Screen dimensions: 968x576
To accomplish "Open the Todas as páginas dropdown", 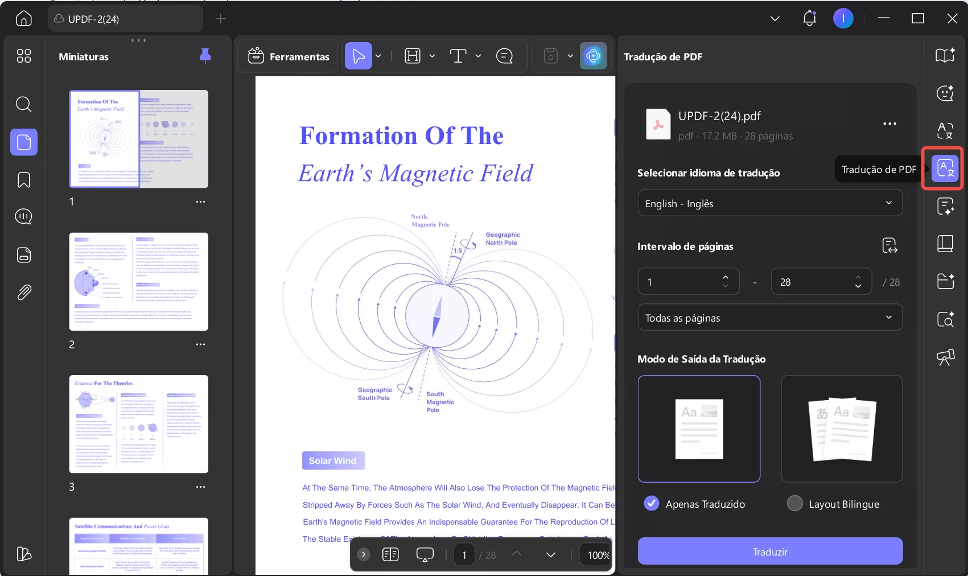I will (x=769, y=318).
